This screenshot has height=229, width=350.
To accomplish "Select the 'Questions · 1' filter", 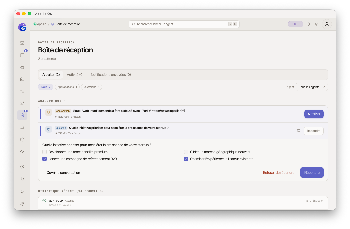I will 92,87.
